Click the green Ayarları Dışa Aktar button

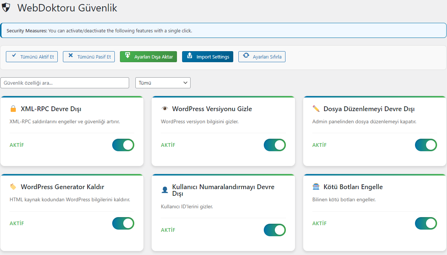click(149, 57)
